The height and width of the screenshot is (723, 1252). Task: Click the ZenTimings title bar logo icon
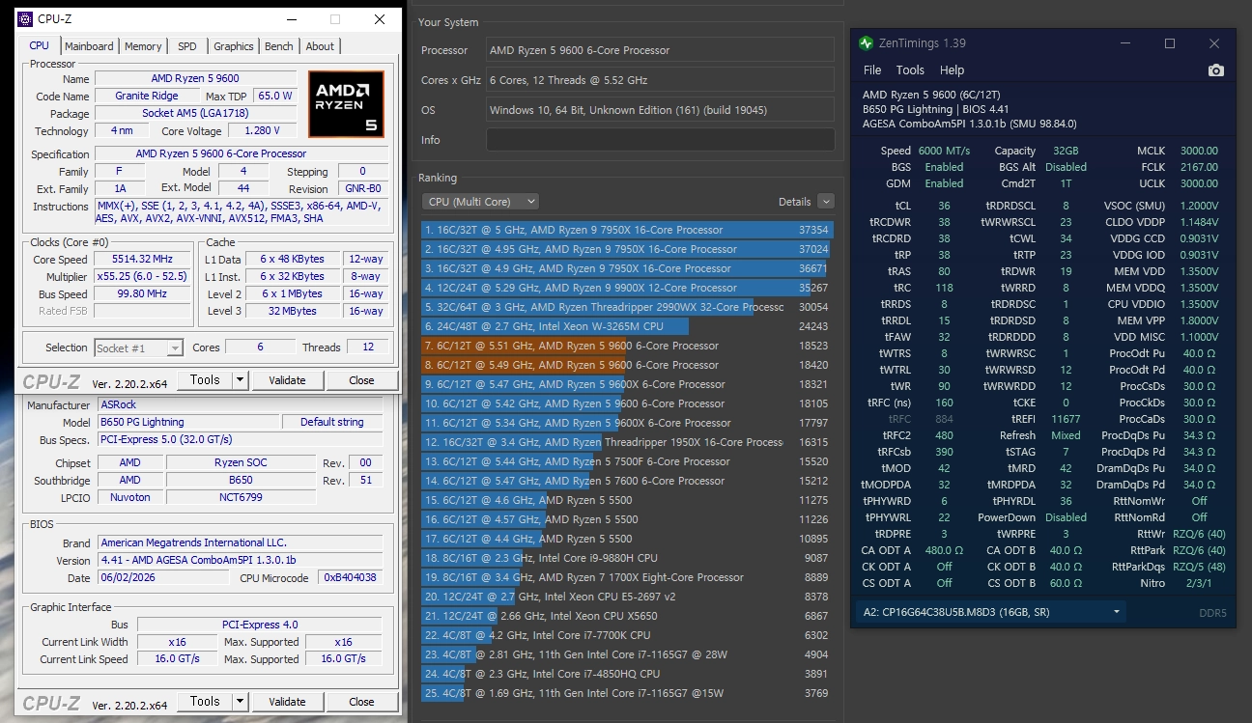[866, 43]
